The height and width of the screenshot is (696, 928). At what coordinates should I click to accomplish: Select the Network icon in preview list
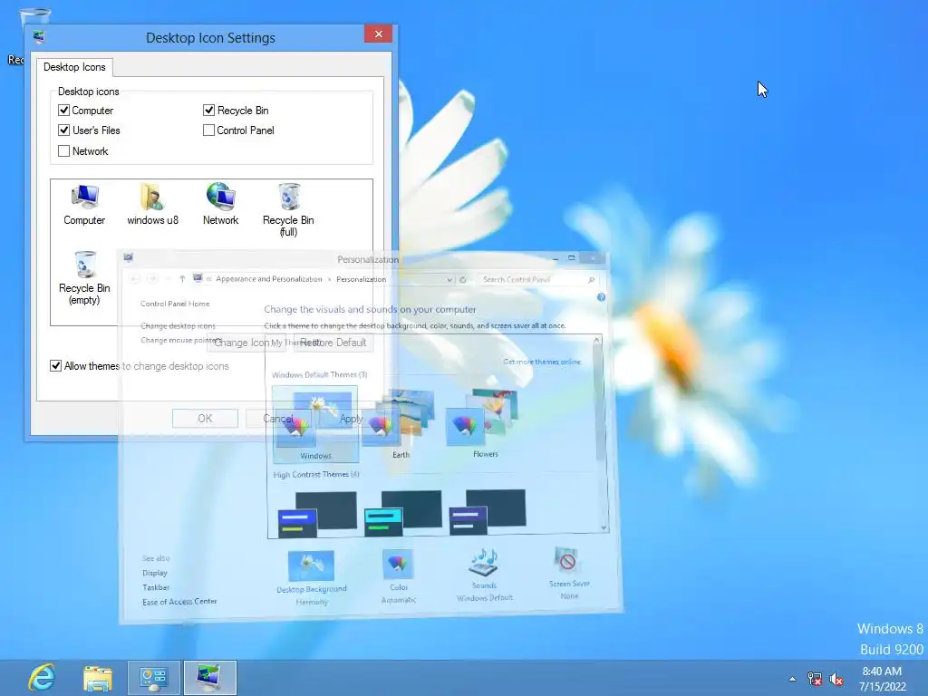click(221, 205)
